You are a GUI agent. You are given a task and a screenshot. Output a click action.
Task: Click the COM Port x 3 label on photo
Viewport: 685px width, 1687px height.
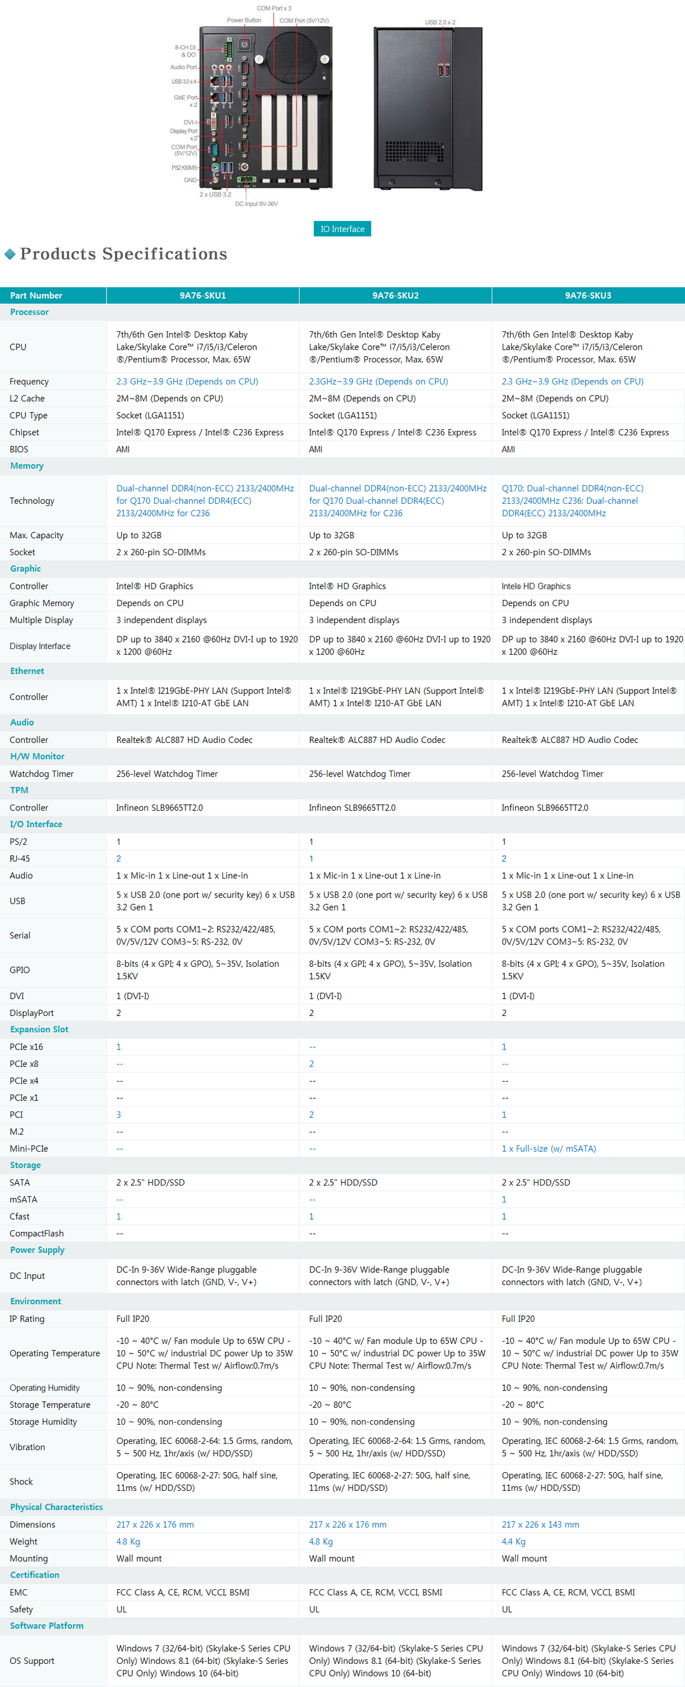click(274, 8)
